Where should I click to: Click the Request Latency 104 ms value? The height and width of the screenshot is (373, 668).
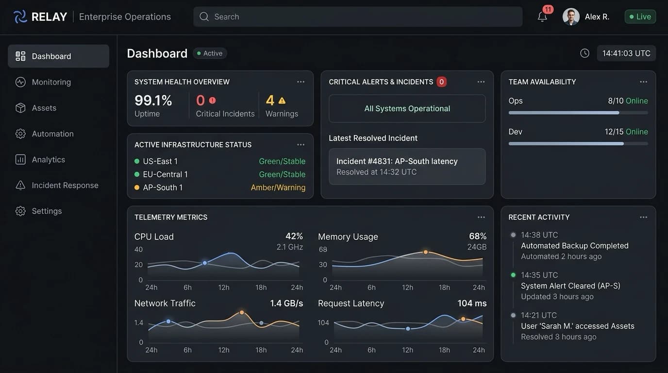click(x=472, y=304)
